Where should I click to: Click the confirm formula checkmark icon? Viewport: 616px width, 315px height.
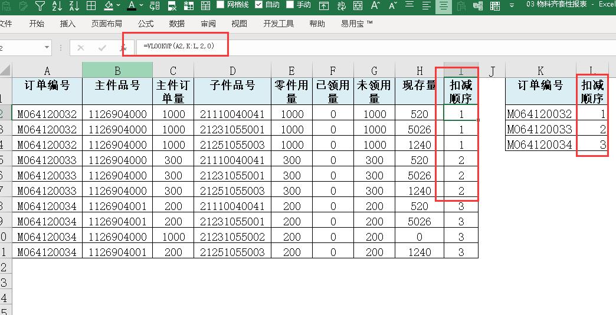[102, 48]
